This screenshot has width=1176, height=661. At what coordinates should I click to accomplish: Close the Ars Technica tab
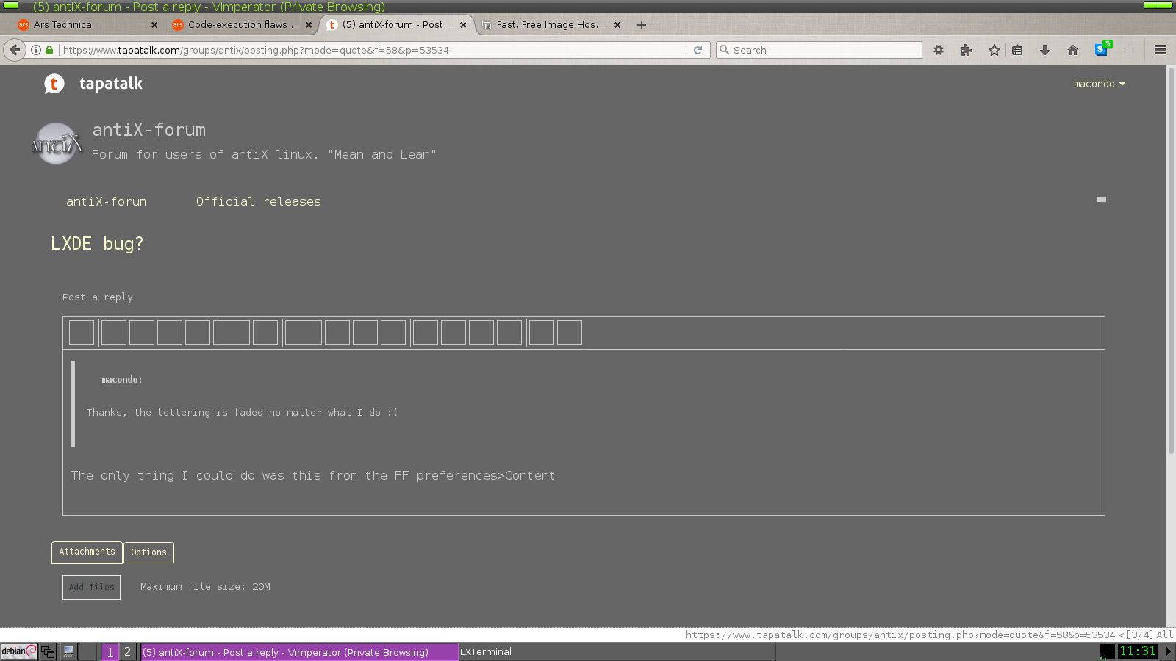(x=154, y=25)
